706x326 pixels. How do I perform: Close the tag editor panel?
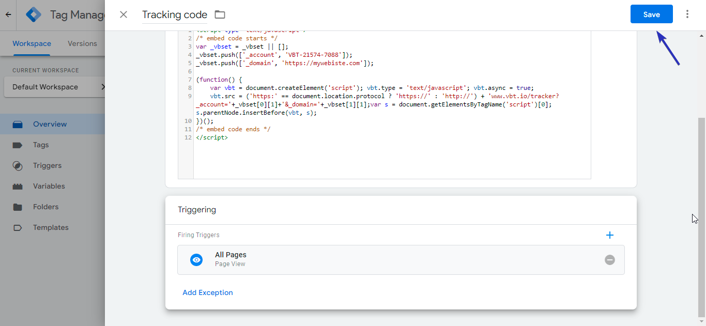pyautogui.click(x=124, y=14)
